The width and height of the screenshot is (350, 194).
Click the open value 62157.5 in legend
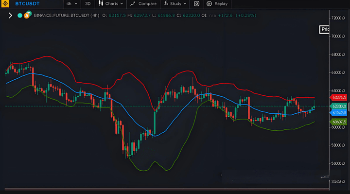[x=117, y=16]
